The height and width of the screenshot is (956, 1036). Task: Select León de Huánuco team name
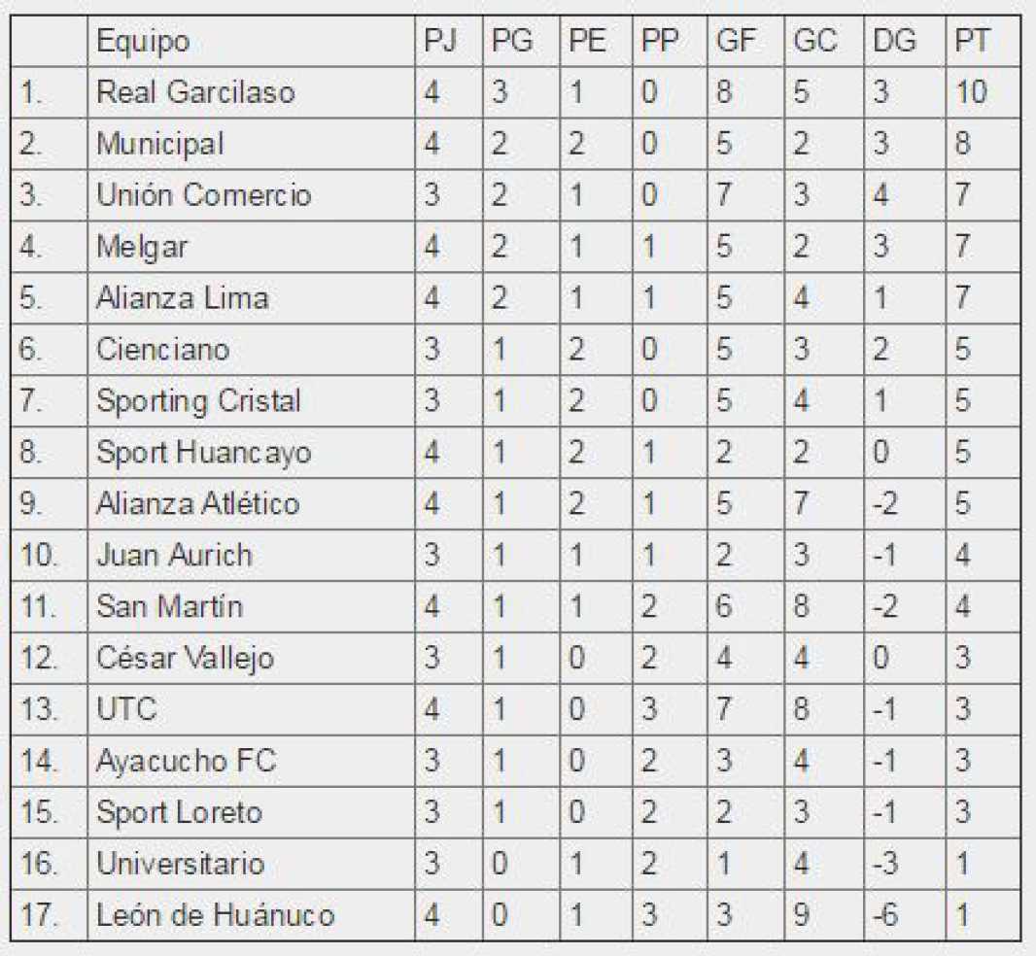pos(215,915)
